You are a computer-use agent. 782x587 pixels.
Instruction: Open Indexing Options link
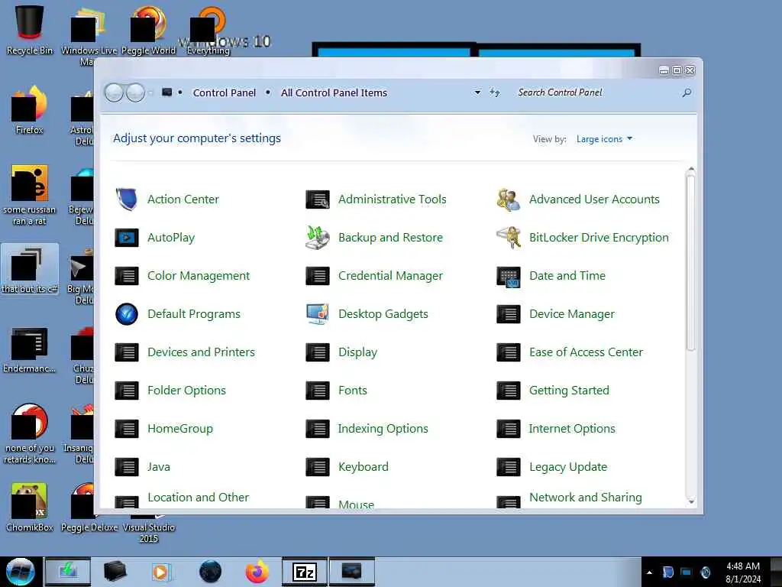(383, 429)
